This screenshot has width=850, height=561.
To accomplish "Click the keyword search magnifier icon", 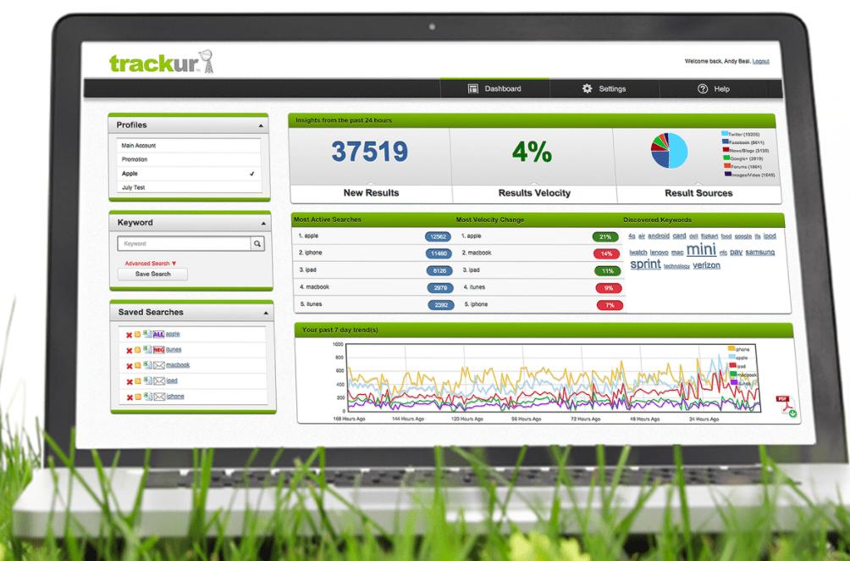I will (257, 244).
